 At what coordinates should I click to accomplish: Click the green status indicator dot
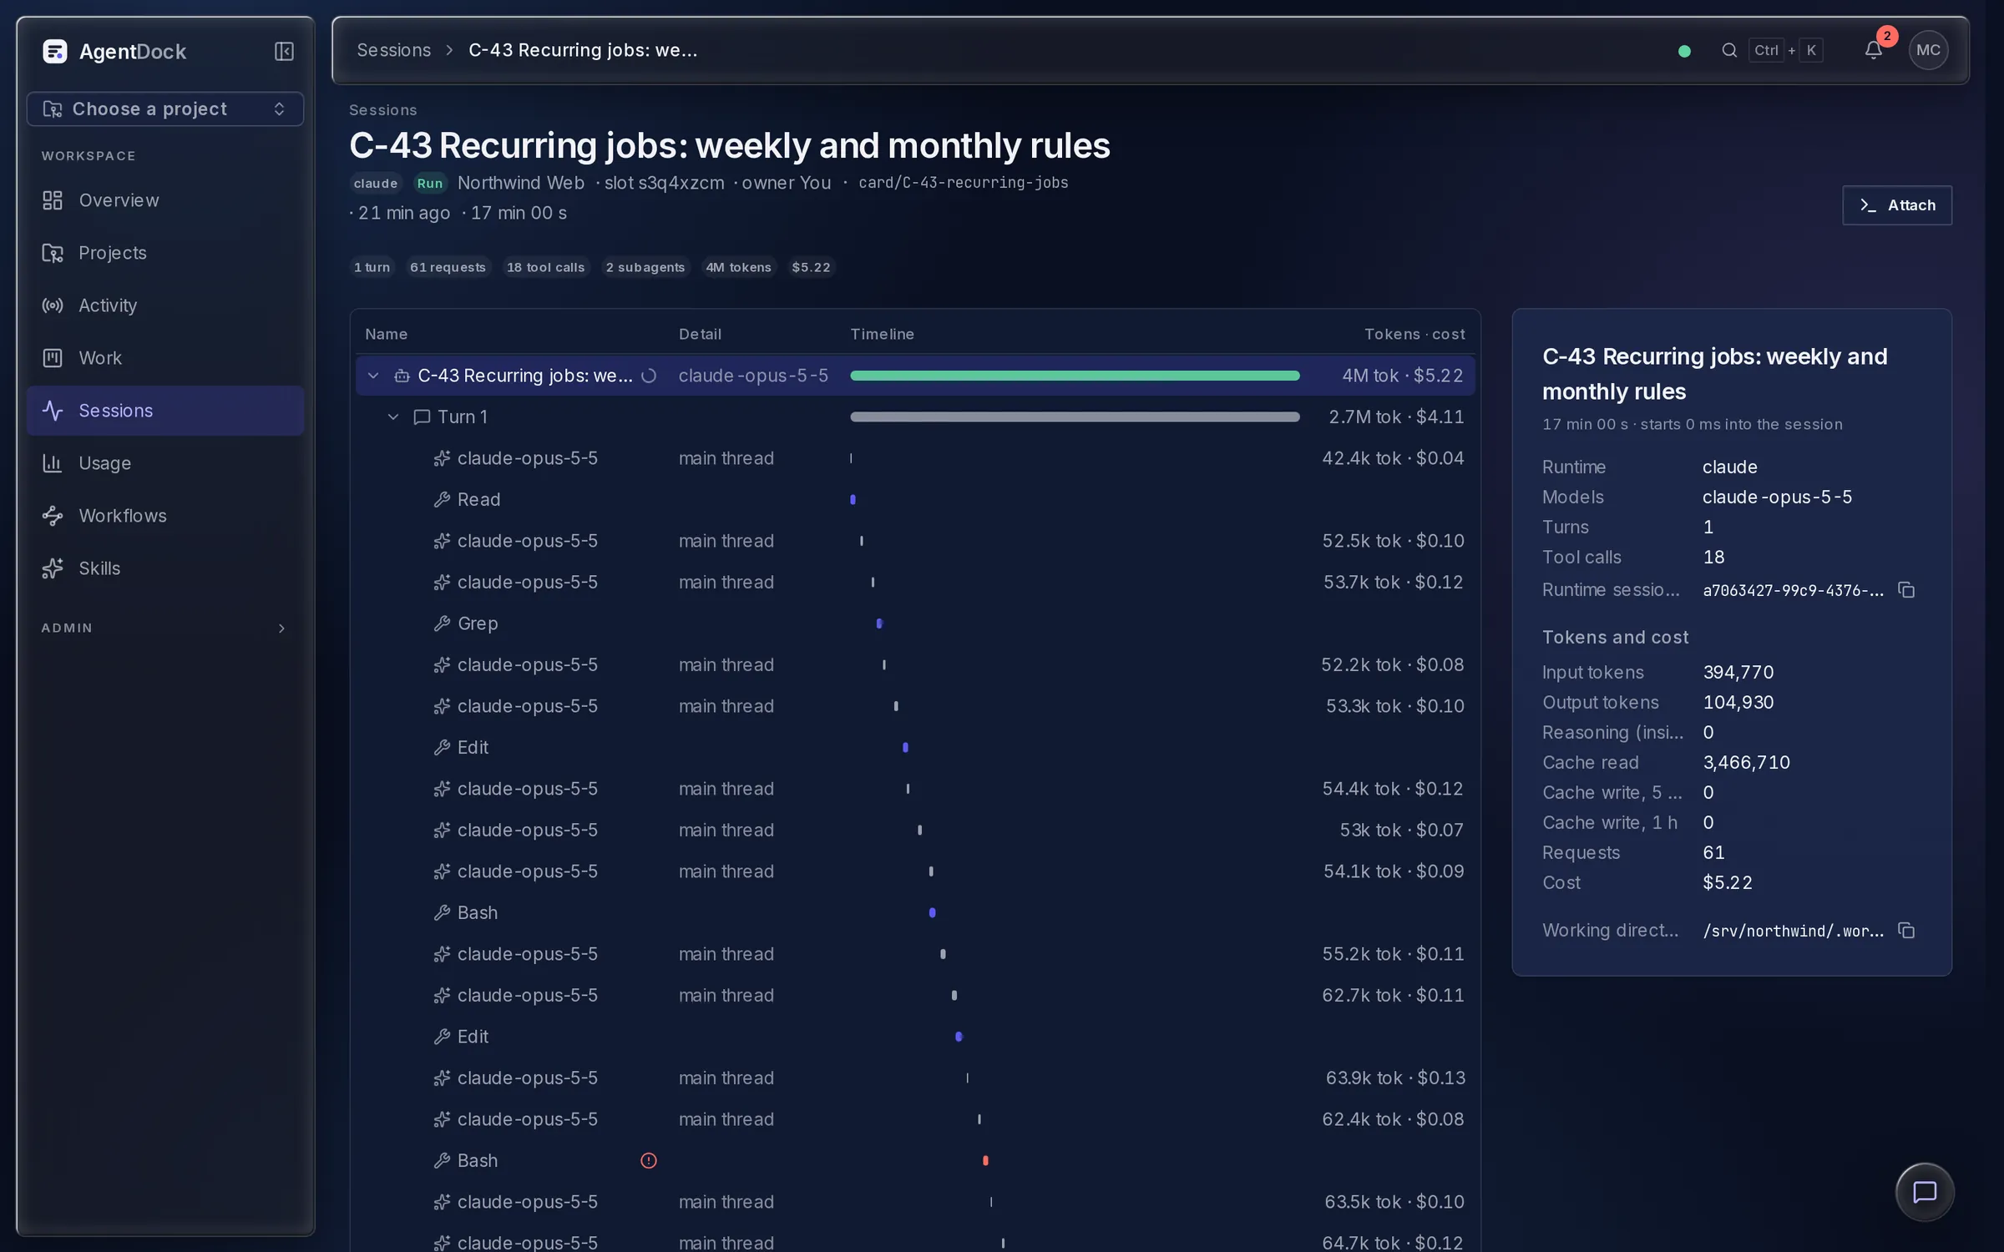pos(1684,51)
